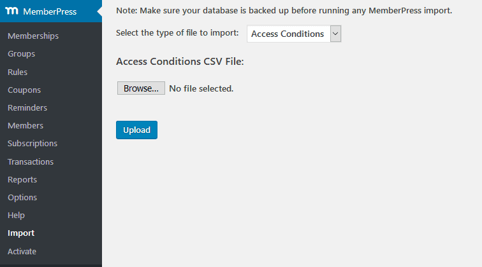
Task: Open MemberPress Options
Action: pyautogui.click(x=22, y=198)
